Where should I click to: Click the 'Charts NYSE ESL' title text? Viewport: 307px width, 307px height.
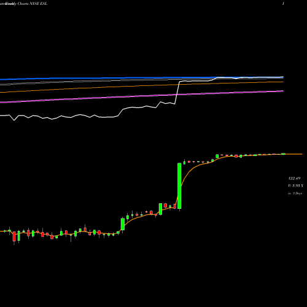click(x=33, y=4)
